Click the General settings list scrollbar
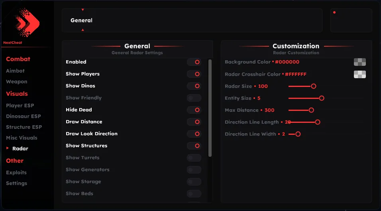This screenshot has height=211, width=381. click(210, 108)
